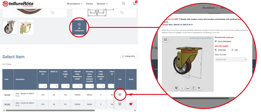Click the PDF document icon
The height and width of the screenshot is (112, 261).
click(232, 50)
